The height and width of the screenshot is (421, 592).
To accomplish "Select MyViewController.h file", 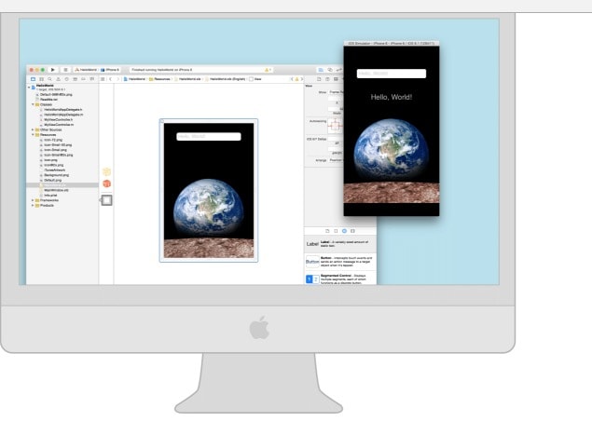I will (56, 119).
